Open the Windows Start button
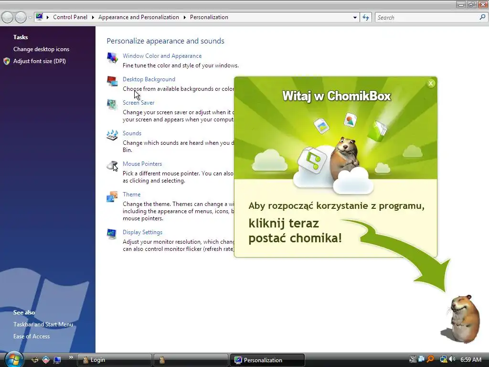 [x=14, y=359]
